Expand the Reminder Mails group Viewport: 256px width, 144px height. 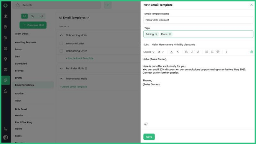pos(61,68)
